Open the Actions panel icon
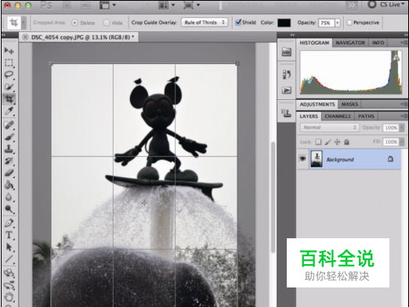 [x=286, y=91]
